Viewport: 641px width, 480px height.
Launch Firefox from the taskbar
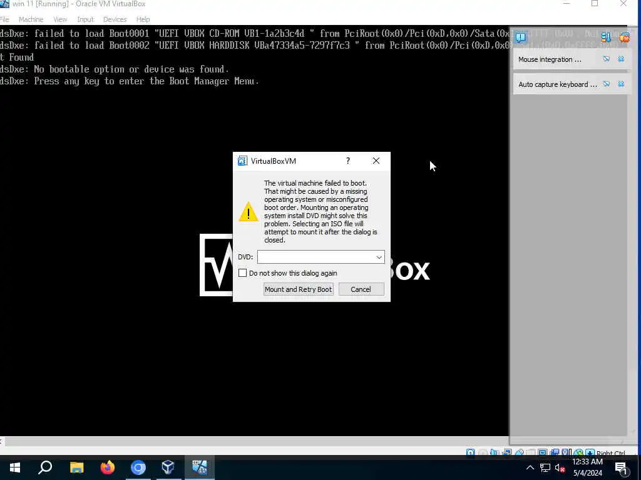[108, 467]
